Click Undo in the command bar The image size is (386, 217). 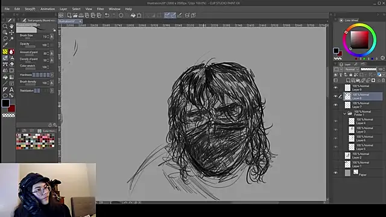coord(107,15)
